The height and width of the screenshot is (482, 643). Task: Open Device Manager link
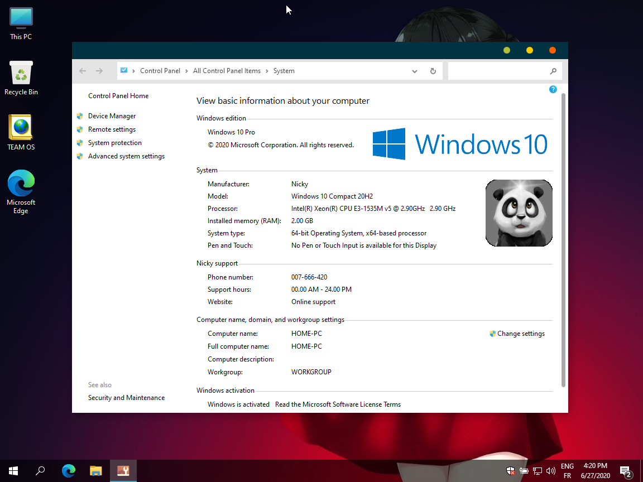pos(112,116)
